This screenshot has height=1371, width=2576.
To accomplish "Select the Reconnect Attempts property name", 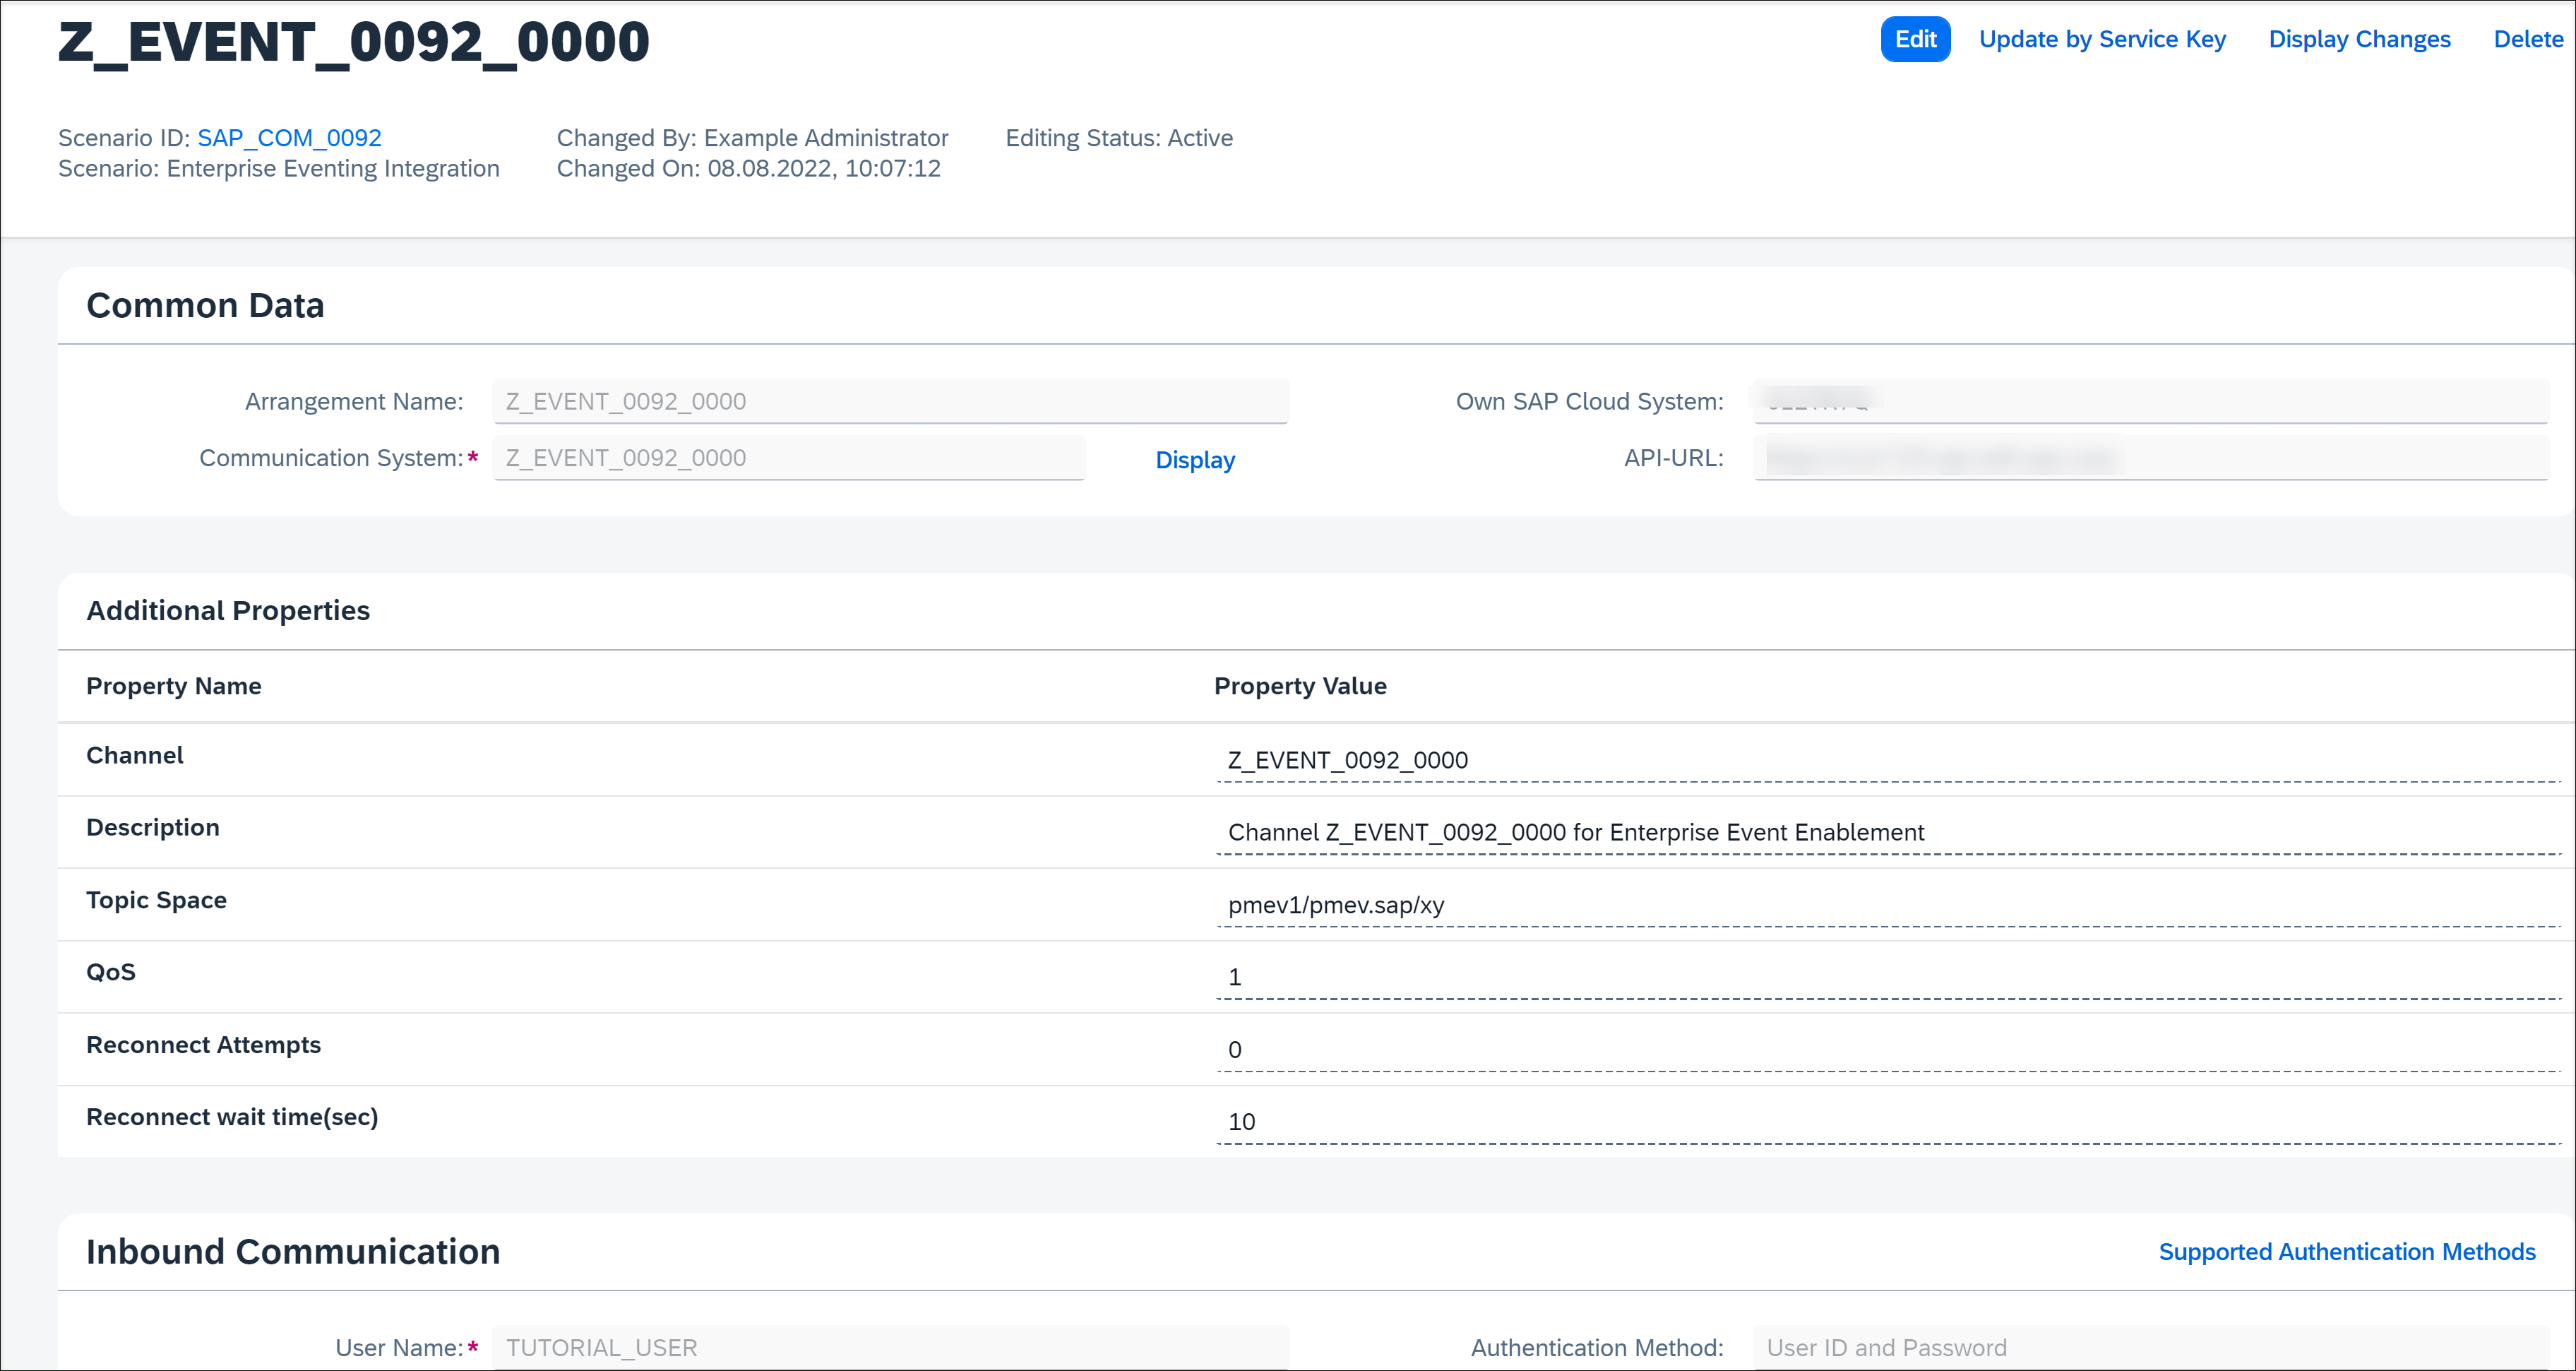I will 204,1045.
